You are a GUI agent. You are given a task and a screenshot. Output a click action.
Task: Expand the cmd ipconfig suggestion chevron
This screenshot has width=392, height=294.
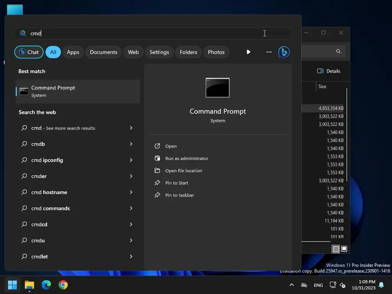131,160
